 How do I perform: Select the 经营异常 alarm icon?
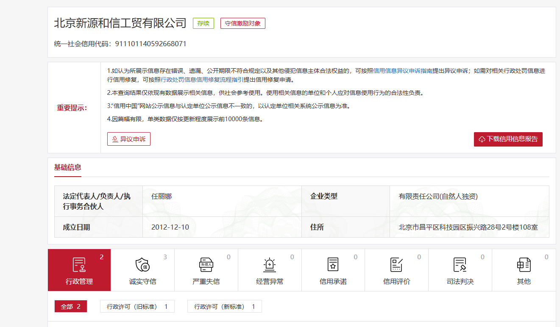click(270, 265)
